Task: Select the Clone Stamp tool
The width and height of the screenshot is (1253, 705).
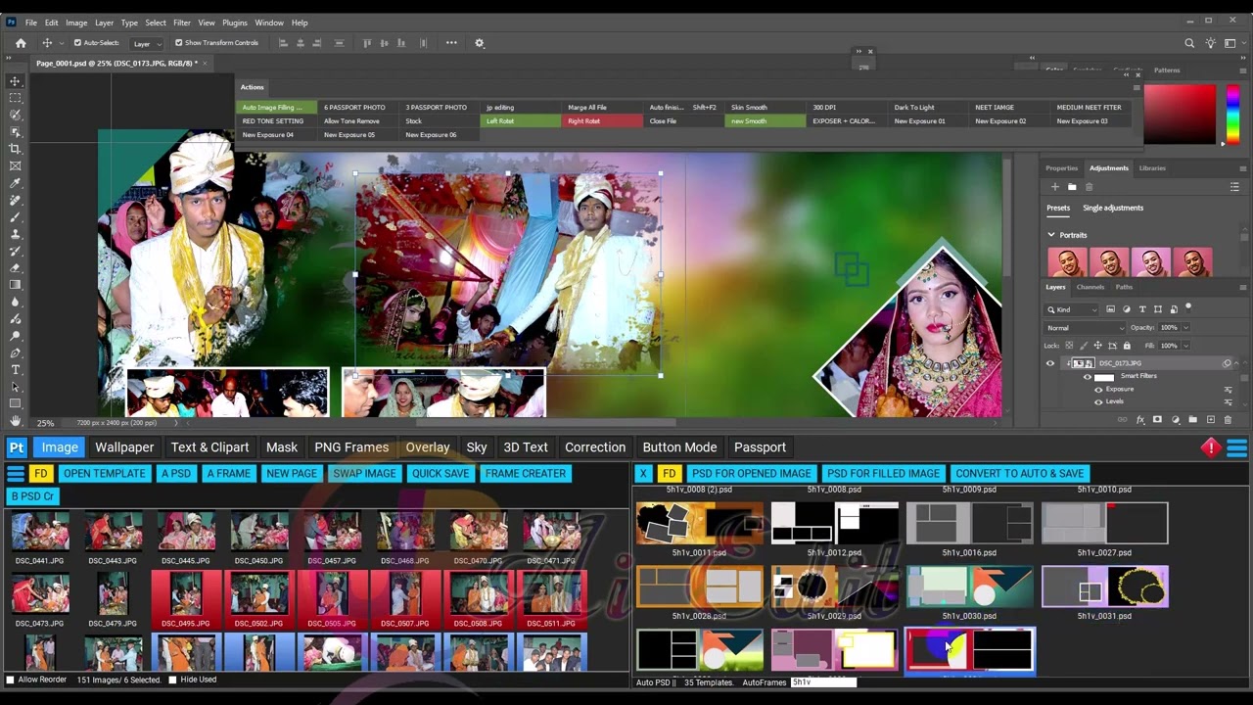Action: click(x=15, y=234)
